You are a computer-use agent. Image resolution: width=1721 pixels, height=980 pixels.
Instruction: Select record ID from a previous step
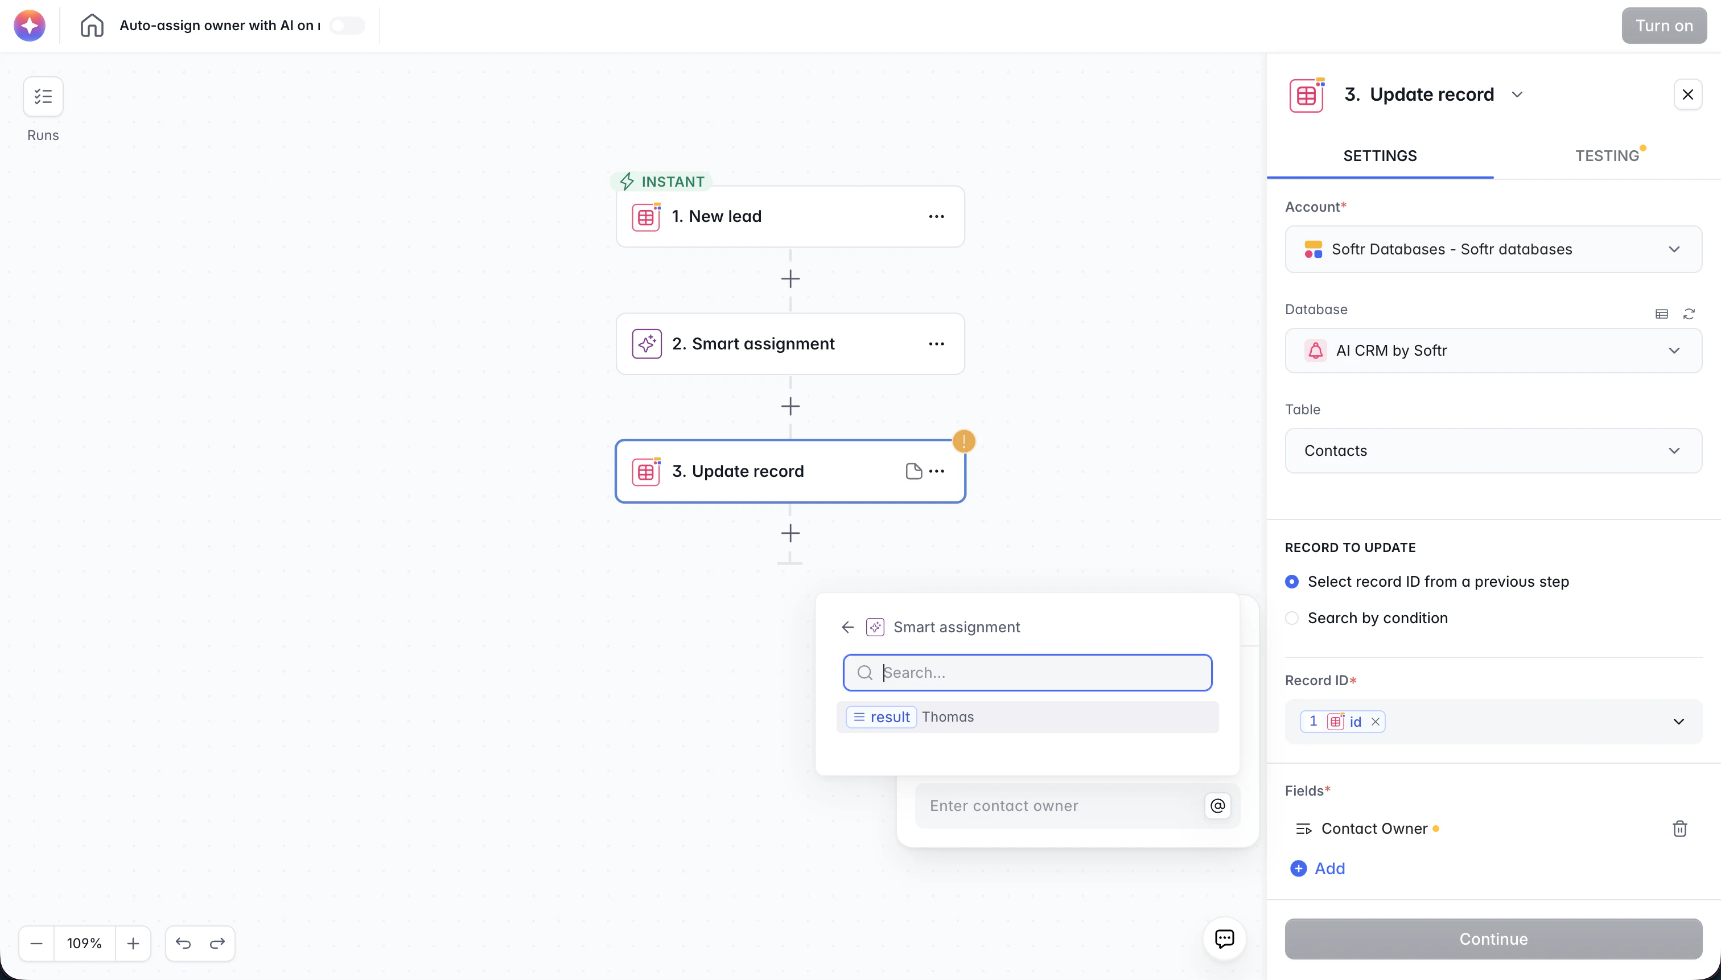click(1291, 582)
